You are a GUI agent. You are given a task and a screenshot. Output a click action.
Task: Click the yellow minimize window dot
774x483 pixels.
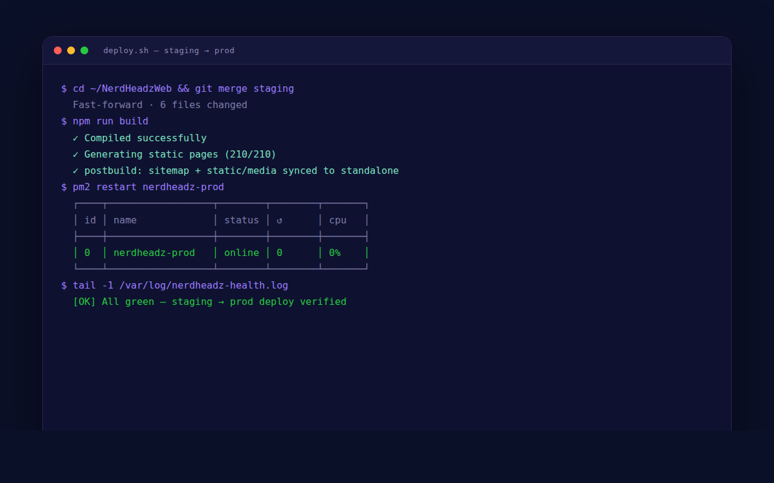click(71, 51)
